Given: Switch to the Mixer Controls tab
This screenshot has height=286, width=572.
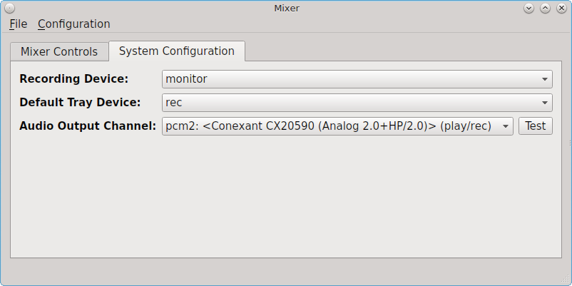Looking at the screenshot, I should coord(59,52).
